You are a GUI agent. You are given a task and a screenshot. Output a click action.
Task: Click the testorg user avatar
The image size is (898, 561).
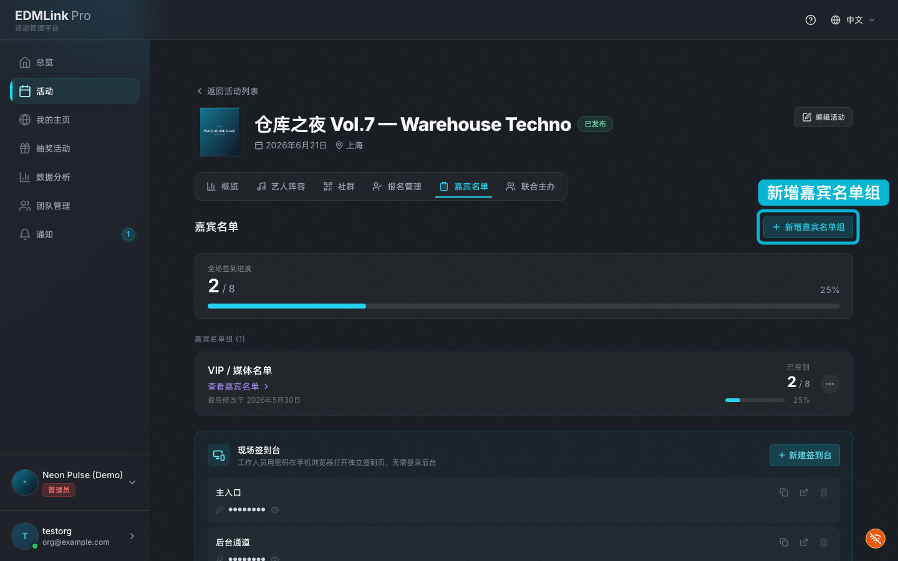25,536
